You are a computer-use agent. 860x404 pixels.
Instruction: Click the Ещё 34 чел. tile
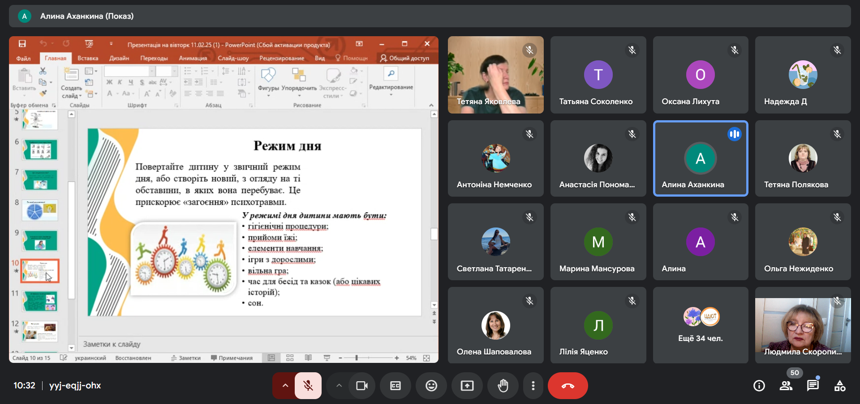click(x=700, y=325)
